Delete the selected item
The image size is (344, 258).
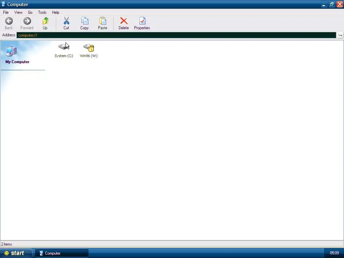[x=124, y=24]
